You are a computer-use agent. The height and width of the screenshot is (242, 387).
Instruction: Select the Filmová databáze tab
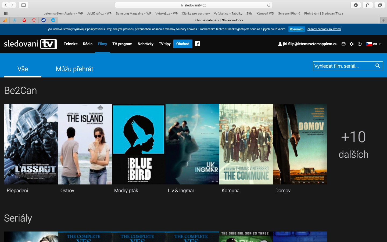[219, 20]
